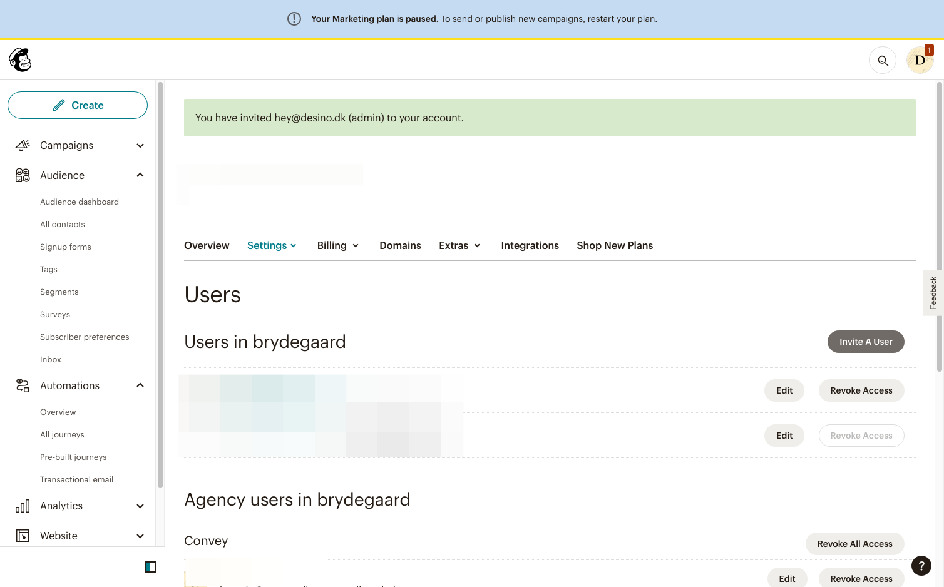Open Segments page
Viewport: 944px width, 587px height.
(x=59, y=292)
